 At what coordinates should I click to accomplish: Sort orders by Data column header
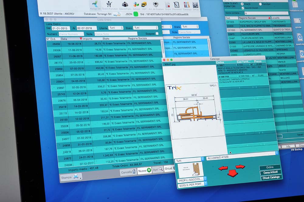tap(71, 39)
